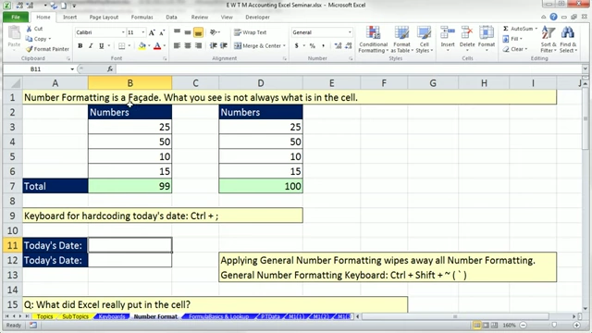Apply Accounting dollar number format
The height and width of the screenshot is (333, 592).
(x=296, y=45)
